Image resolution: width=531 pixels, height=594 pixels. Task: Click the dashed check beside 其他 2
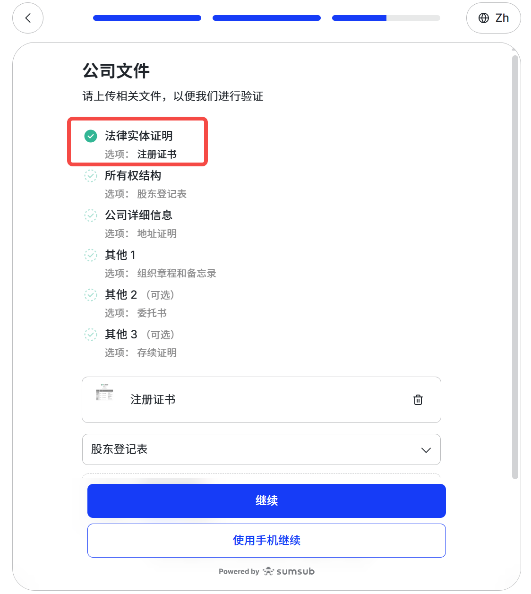click(91, 295)
